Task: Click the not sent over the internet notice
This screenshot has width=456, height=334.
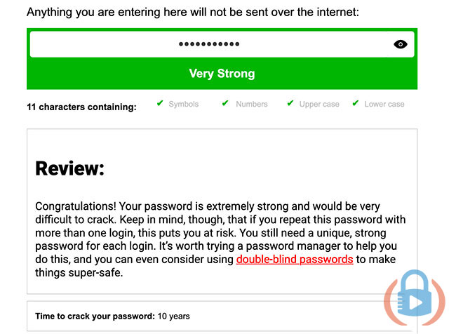Action: coord(193,12)
